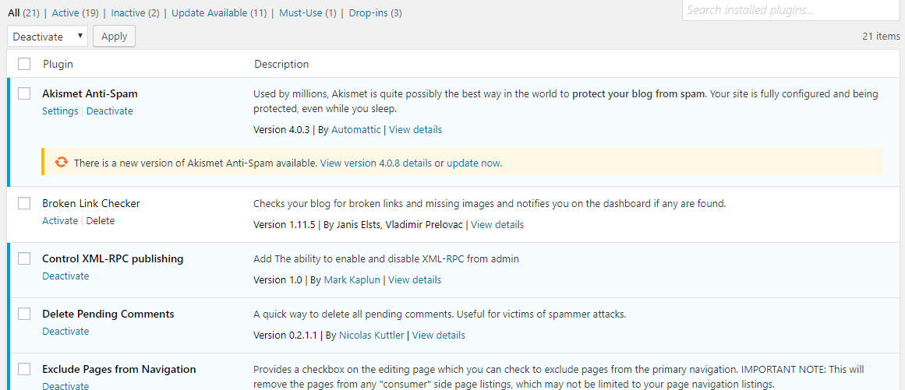The width and height of the screenshot is (905, 390).
Task: Open the Drop-ins (3) filter
Action: tap(375, 12)
